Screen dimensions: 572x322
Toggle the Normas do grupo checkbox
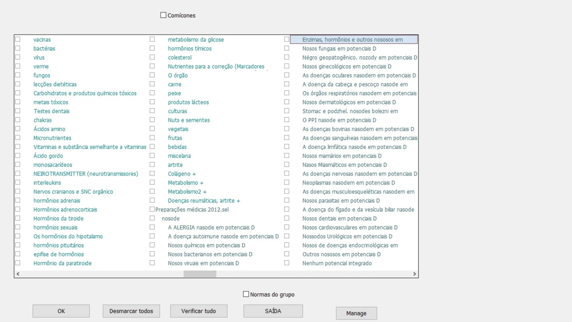[246, 294]
